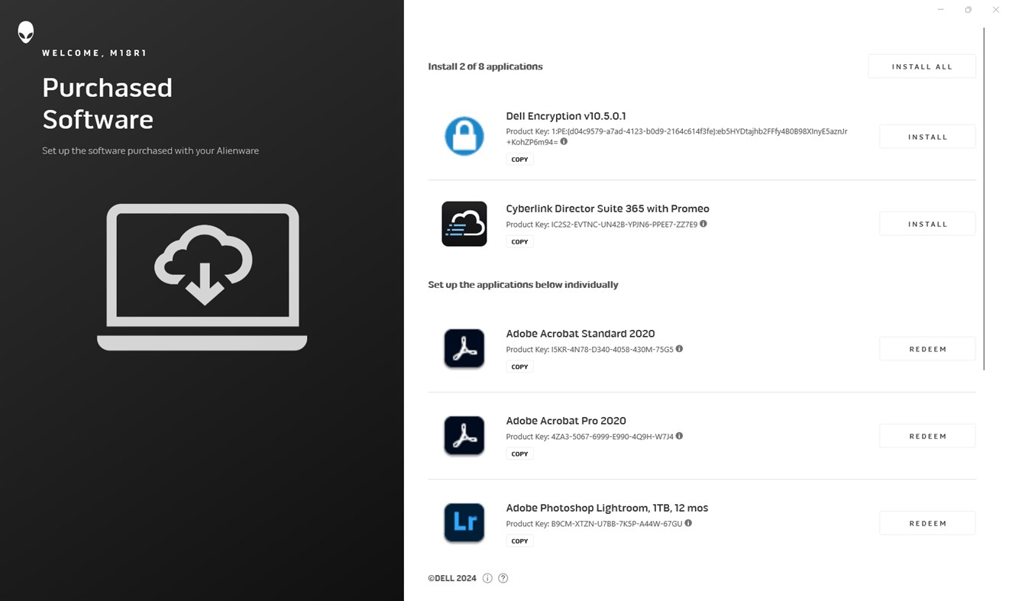
Task: Click the Dell Encryption padlock icon
Action: pyautogui.click(x=464, y=136)
